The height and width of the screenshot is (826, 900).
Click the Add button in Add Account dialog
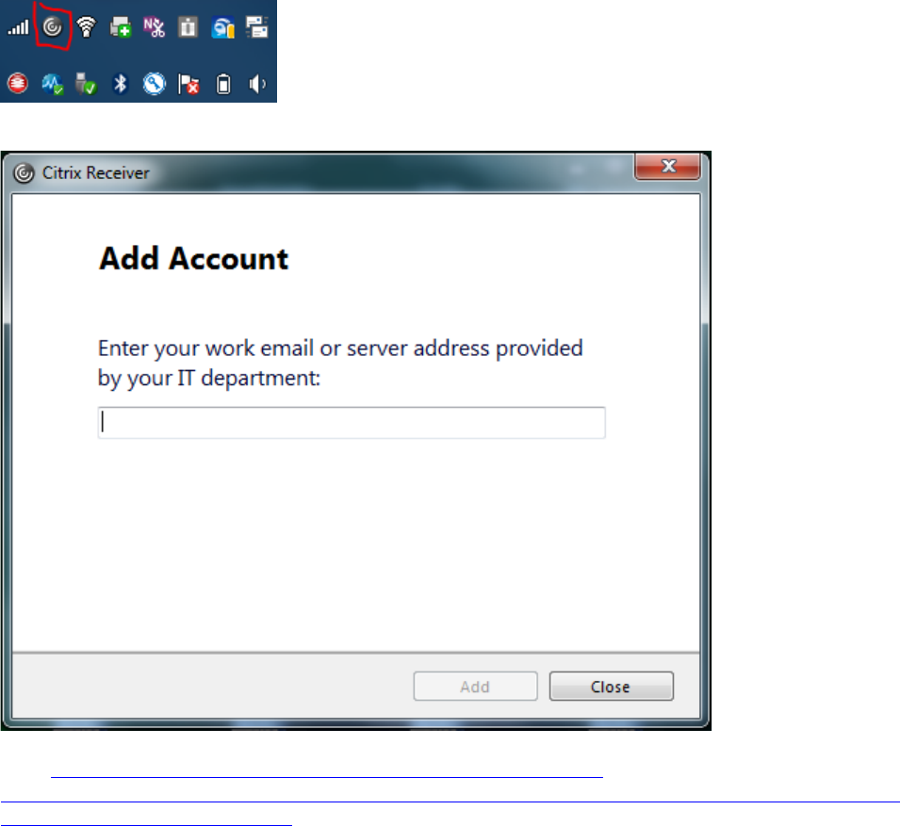tap(475, 686)
